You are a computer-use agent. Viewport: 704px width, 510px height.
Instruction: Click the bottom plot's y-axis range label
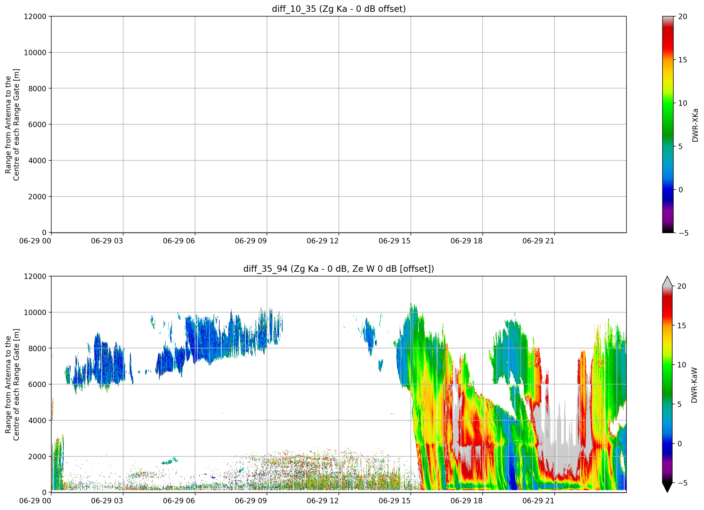click(12, 384)
